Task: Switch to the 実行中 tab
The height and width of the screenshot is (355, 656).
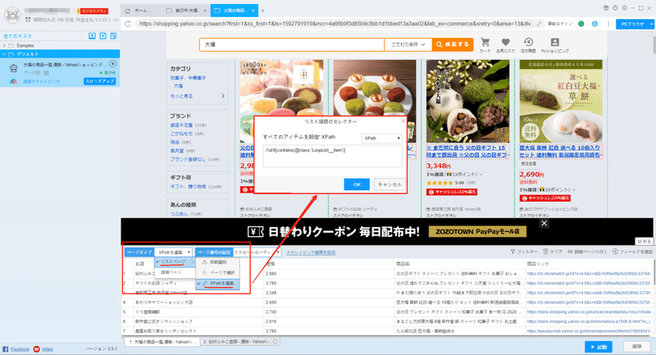Action: pos(187,11)
